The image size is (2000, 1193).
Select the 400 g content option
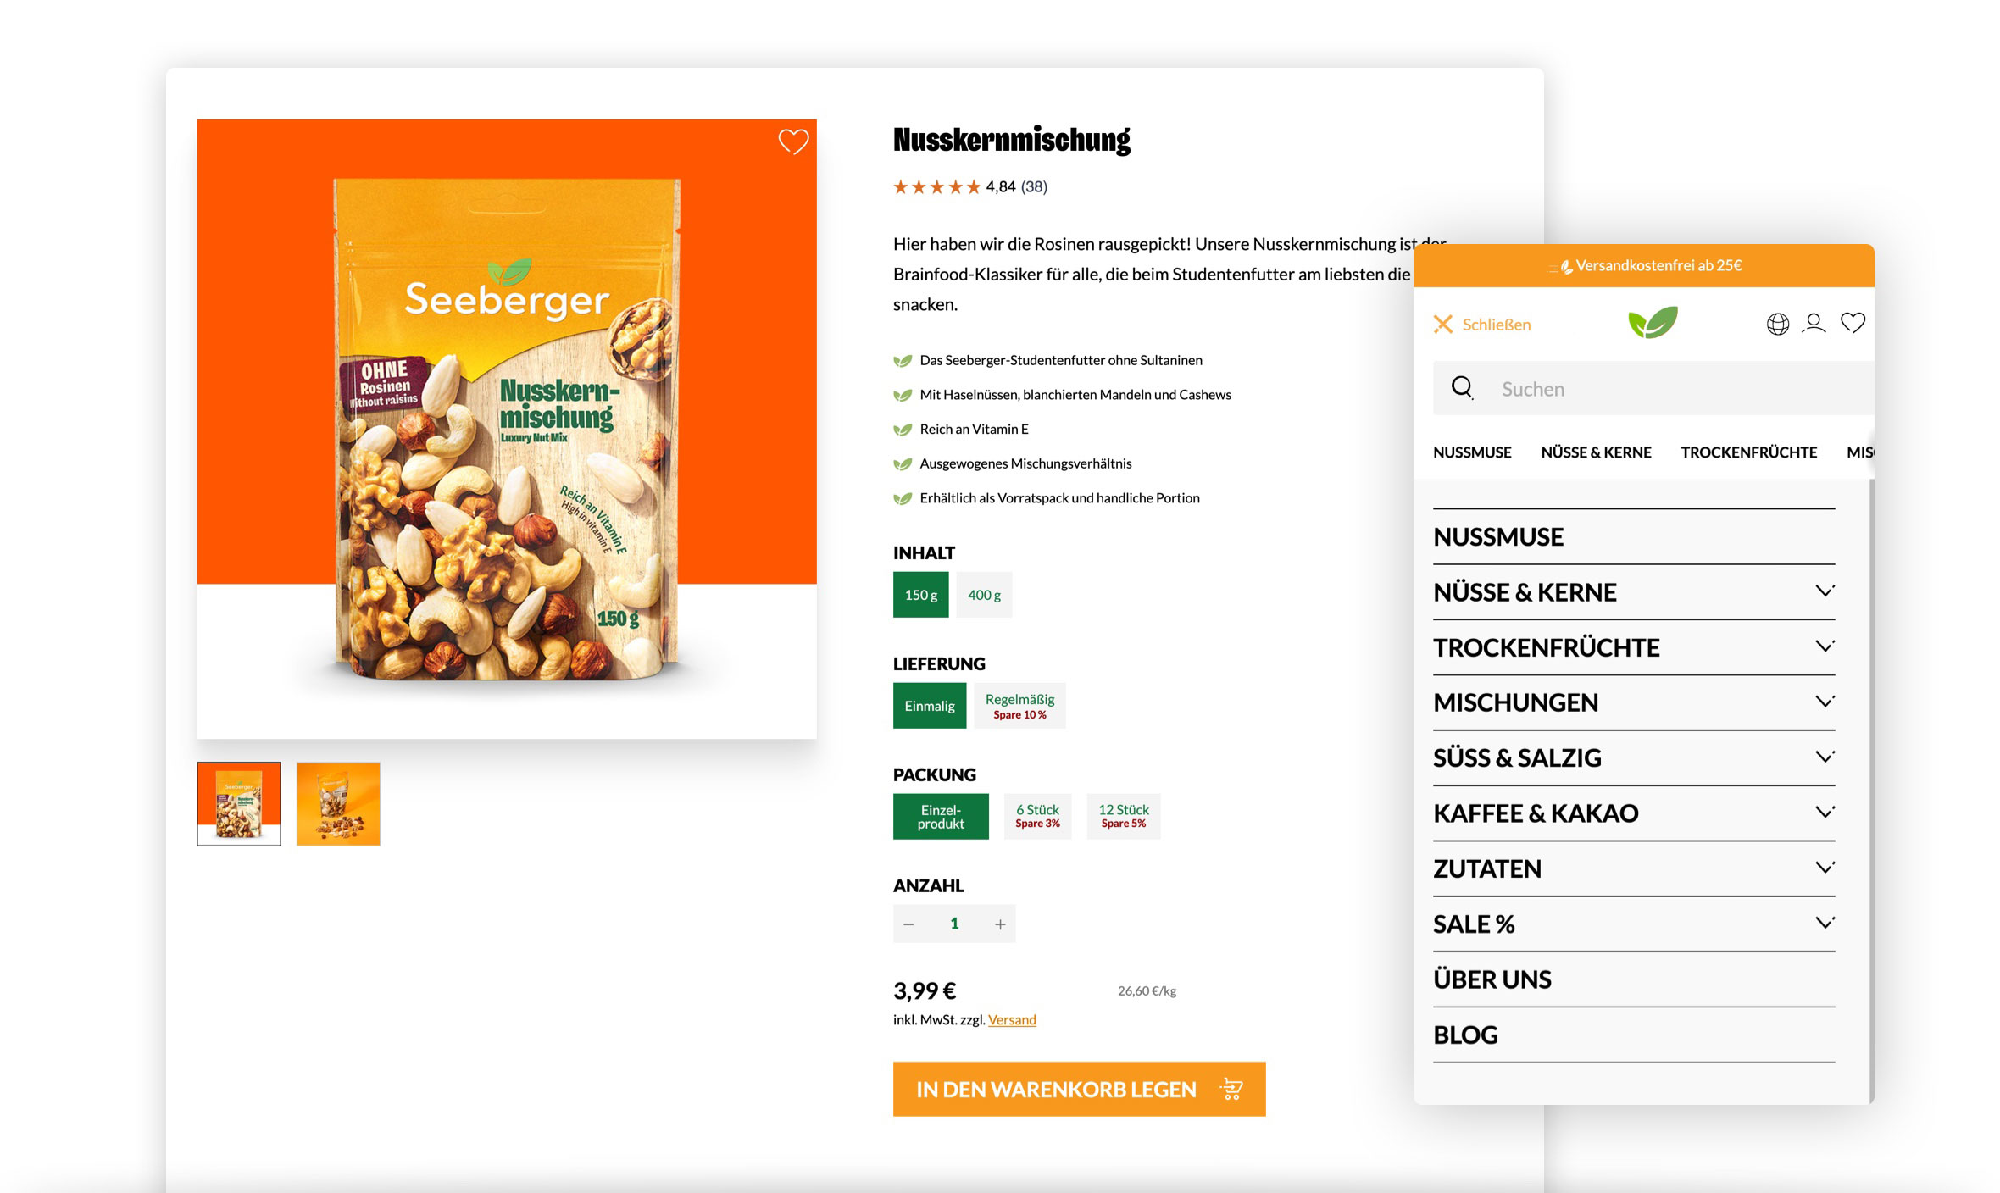click(x=984, y=595)
